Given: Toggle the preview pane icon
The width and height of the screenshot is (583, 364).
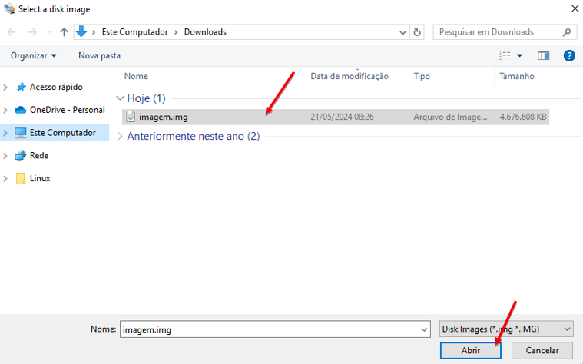Looking at the screenshot, I should [544, 55].
